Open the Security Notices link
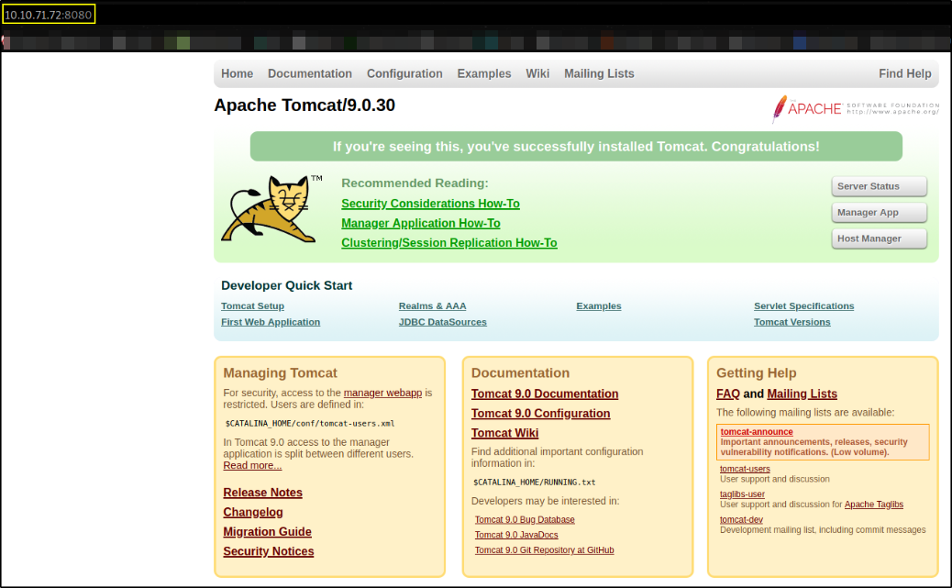Image resolution: width=952 pixels, height=588 pixels. [x=269, y=551]
